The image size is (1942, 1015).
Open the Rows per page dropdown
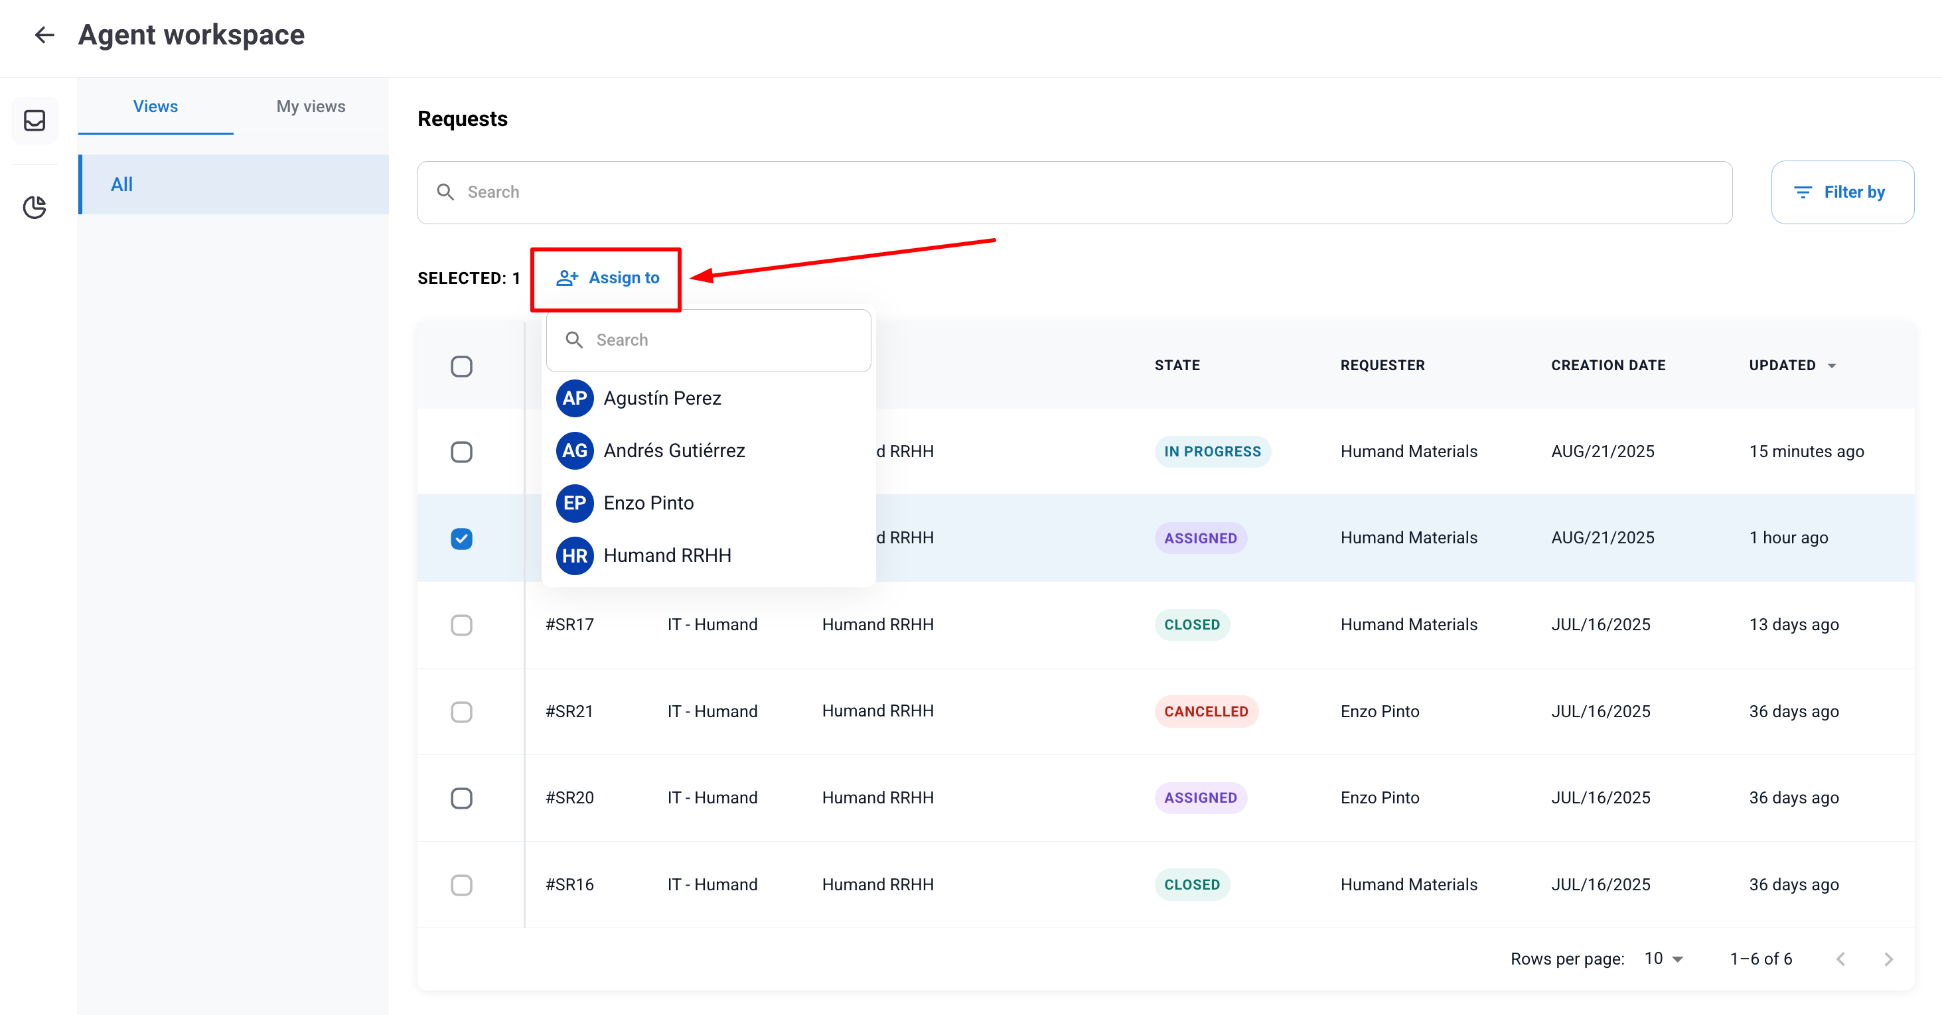1664,959
